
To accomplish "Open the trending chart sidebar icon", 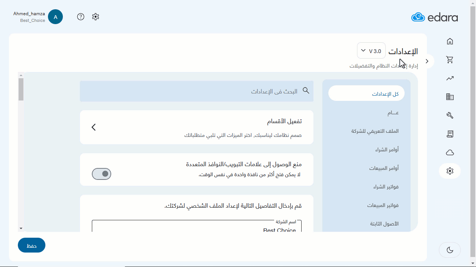I will pyautogui.click(x=450, y=78).
